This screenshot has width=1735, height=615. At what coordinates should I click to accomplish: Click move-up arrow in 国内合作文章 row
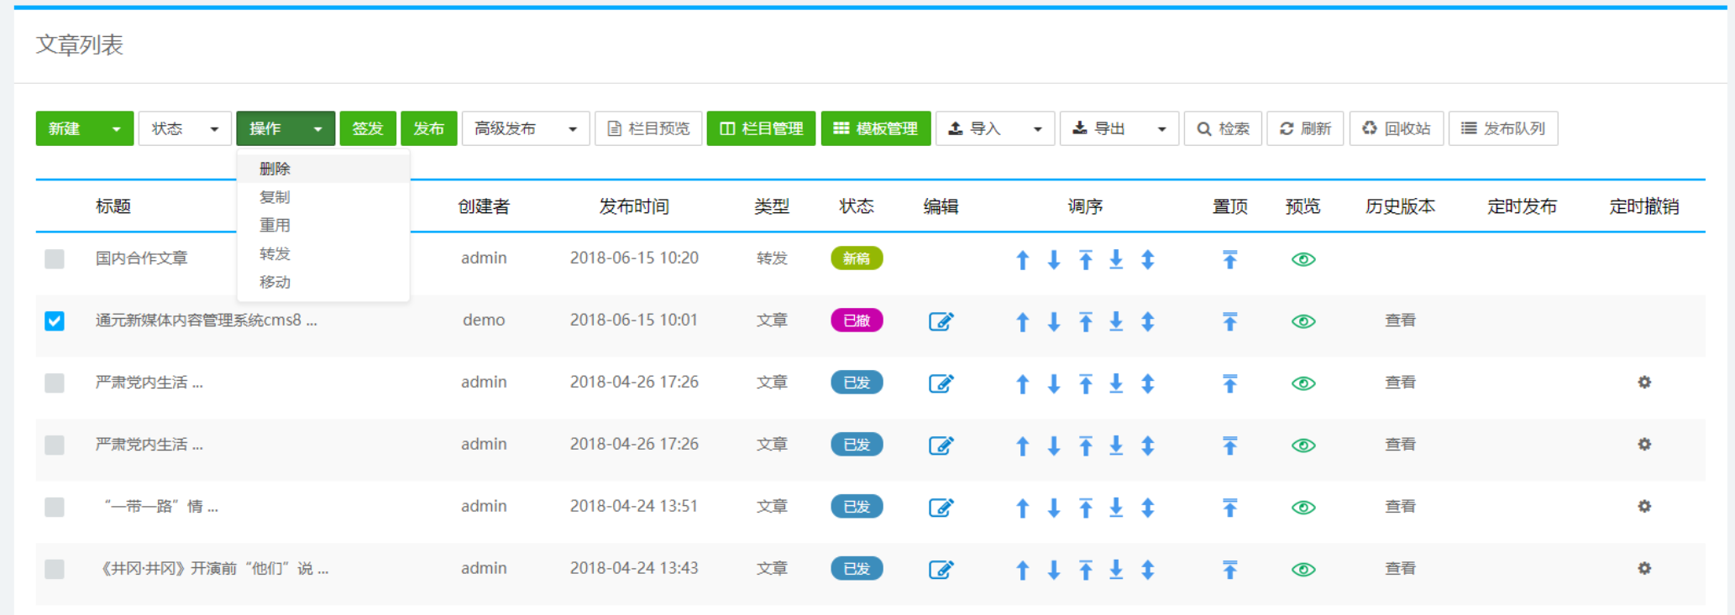tap(1022, 260)
